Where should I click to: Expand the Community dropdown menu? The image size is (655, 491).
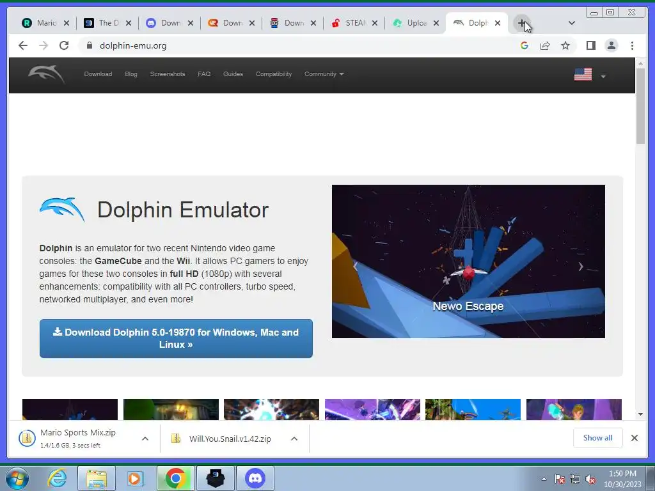click(x=324, y=74)
